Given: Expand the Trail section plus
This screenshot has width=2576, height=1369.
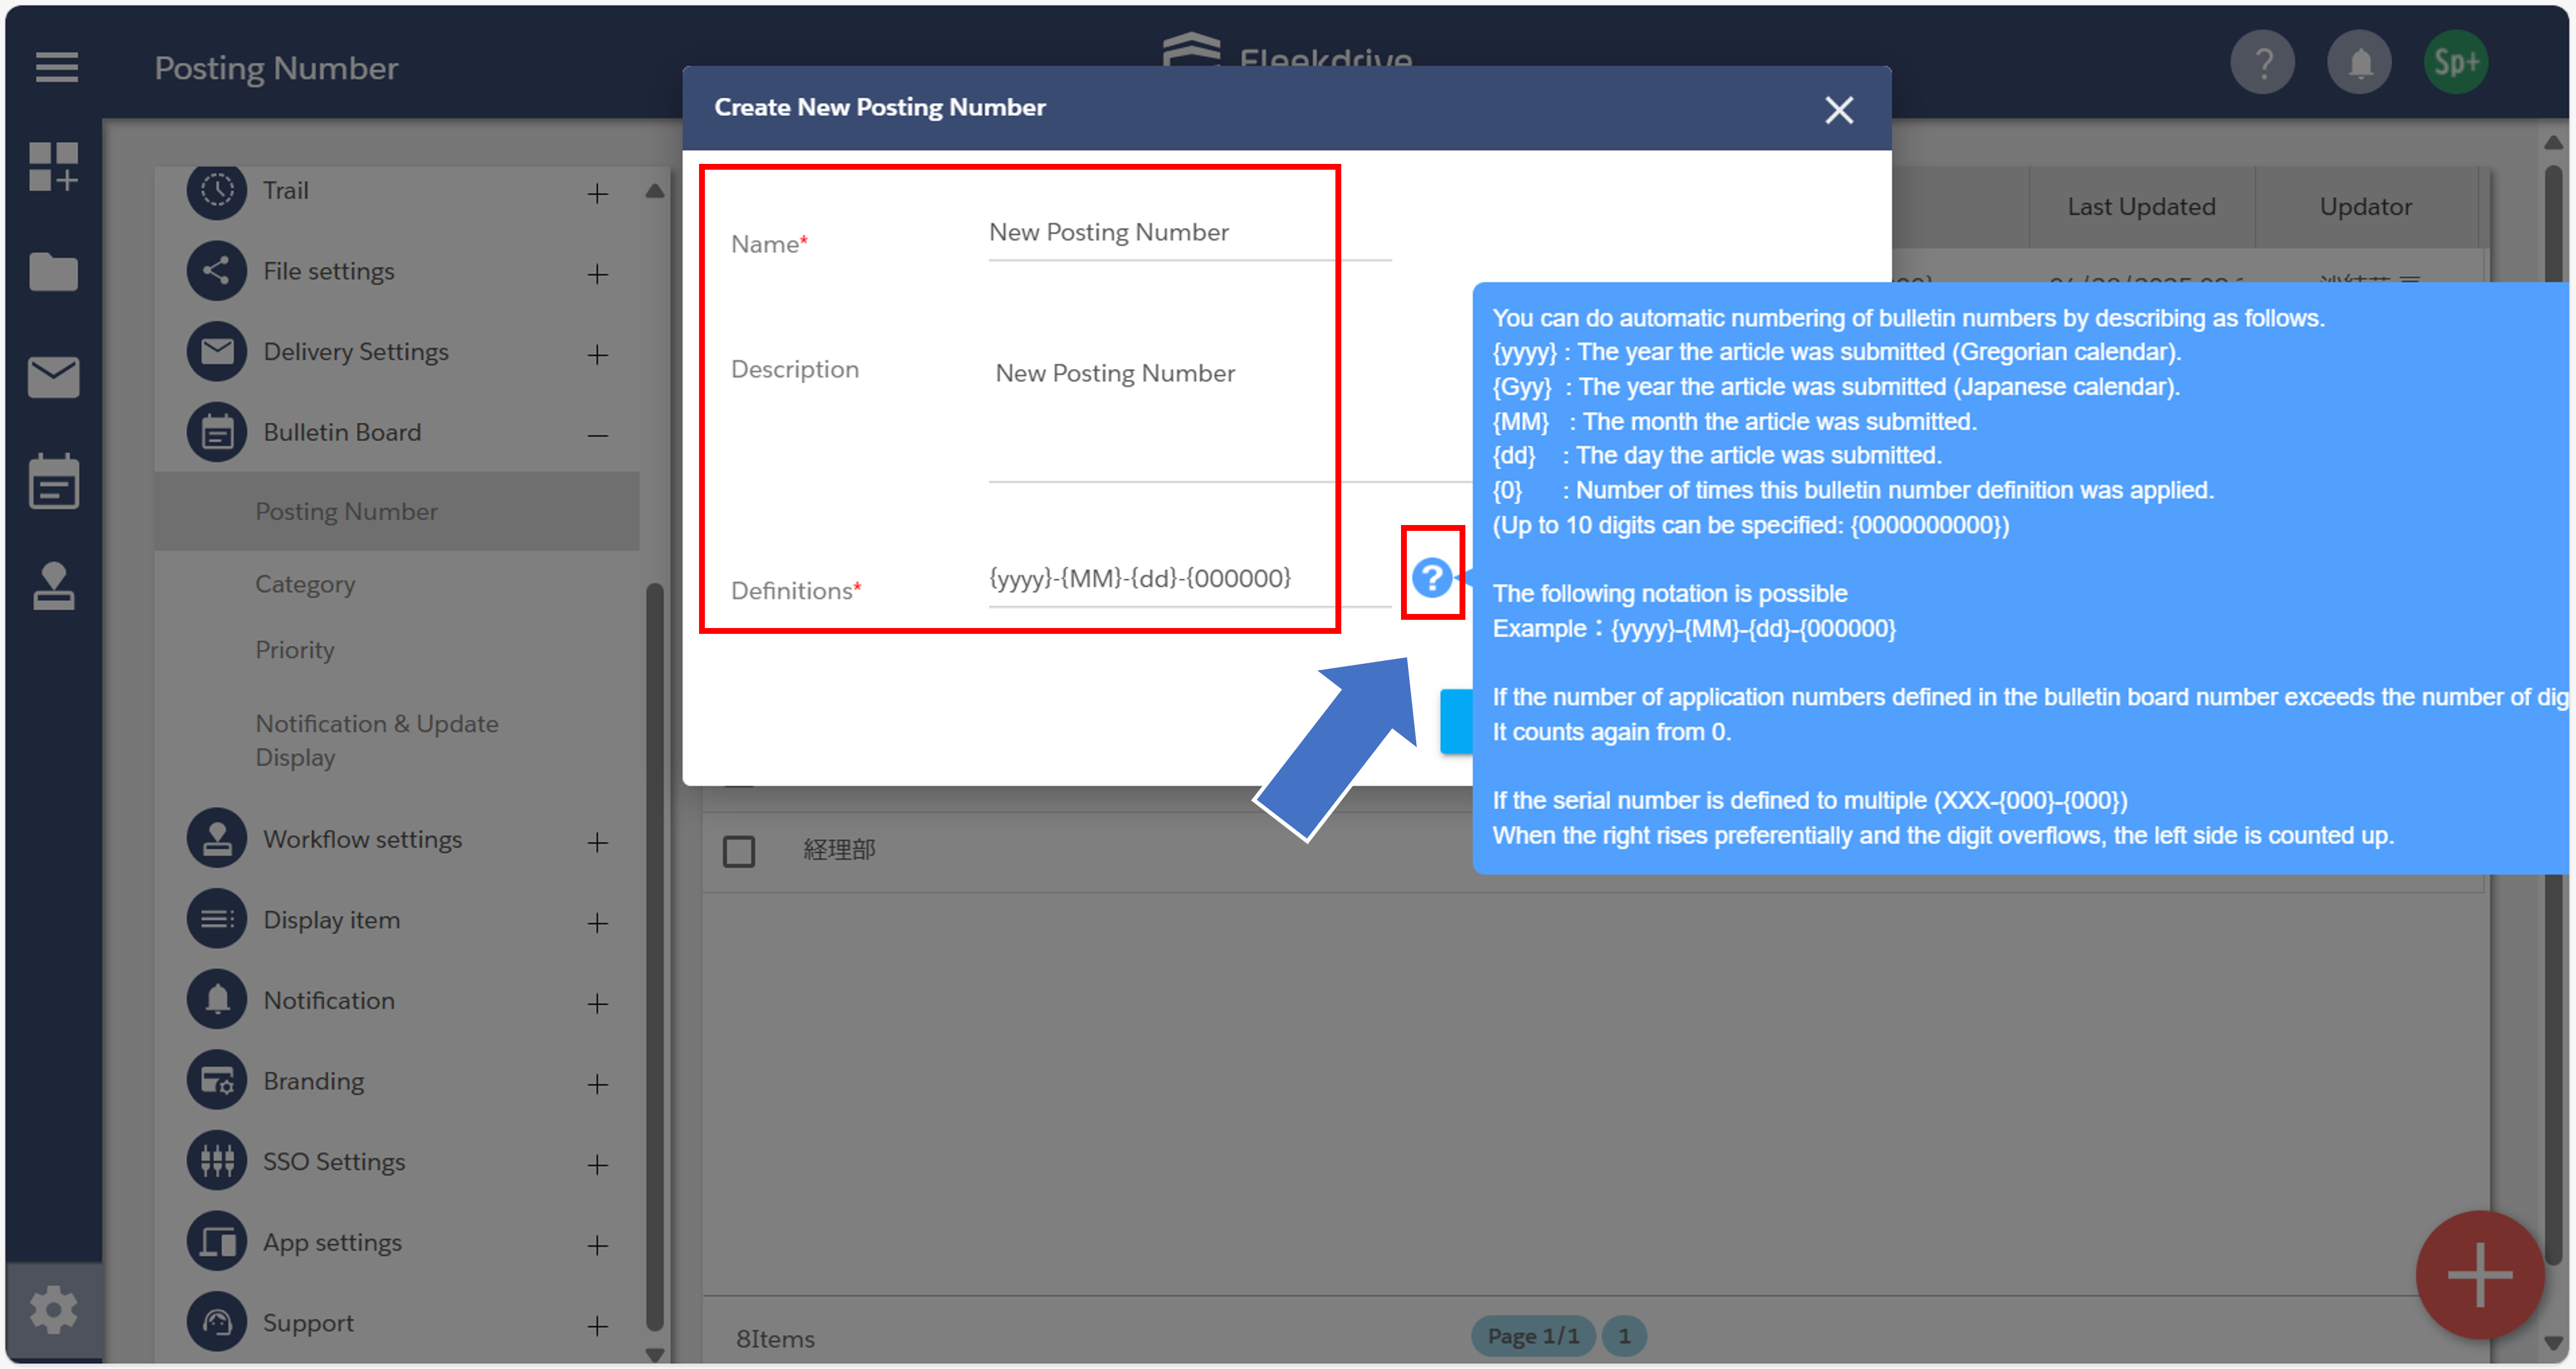Looking at the screenshot, I should pyautogui.click(x=598, y=193).
